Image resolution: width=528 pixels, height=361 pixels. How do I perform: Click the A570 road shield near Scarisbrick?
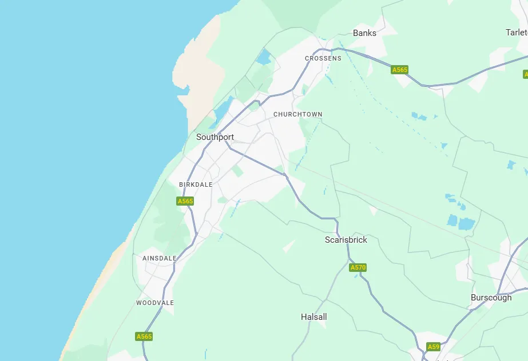pyautogui.click(x=358, y=267)
